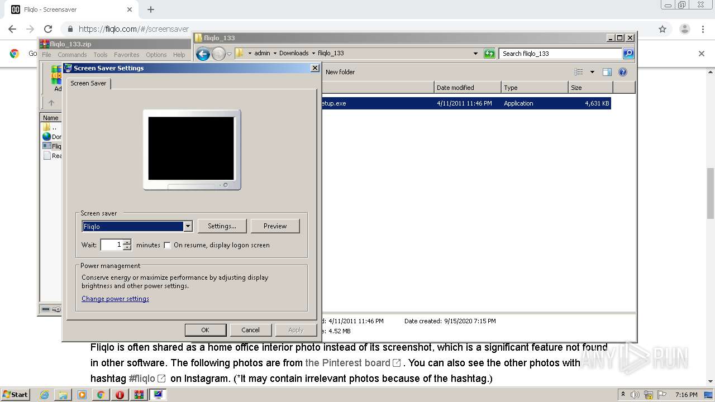
Task: Open a new Chrome tab with plus button
Action: [151, 9]
